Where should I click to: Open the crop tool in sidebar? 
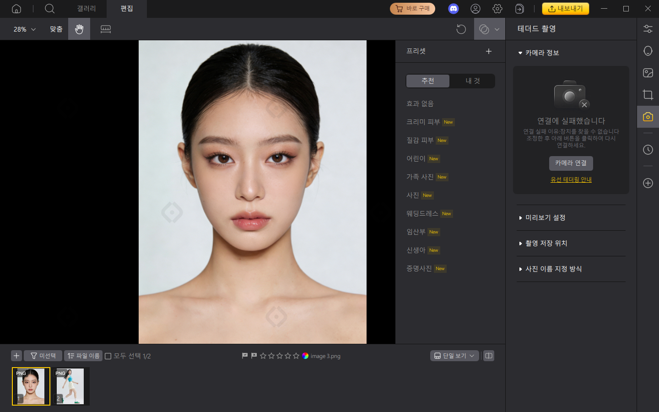[x=648, y=95]
